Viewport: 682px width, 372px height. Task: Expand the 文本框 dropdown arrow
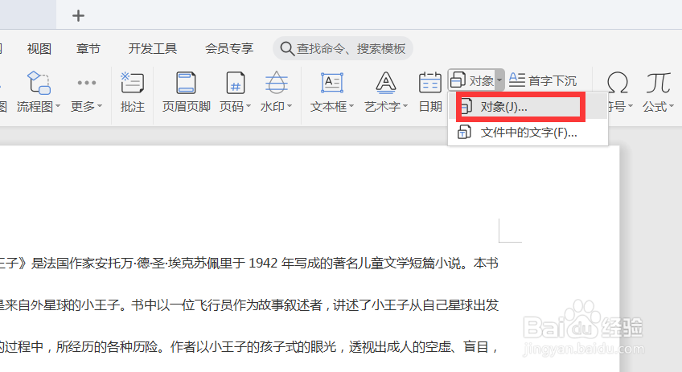click(351, 106)
